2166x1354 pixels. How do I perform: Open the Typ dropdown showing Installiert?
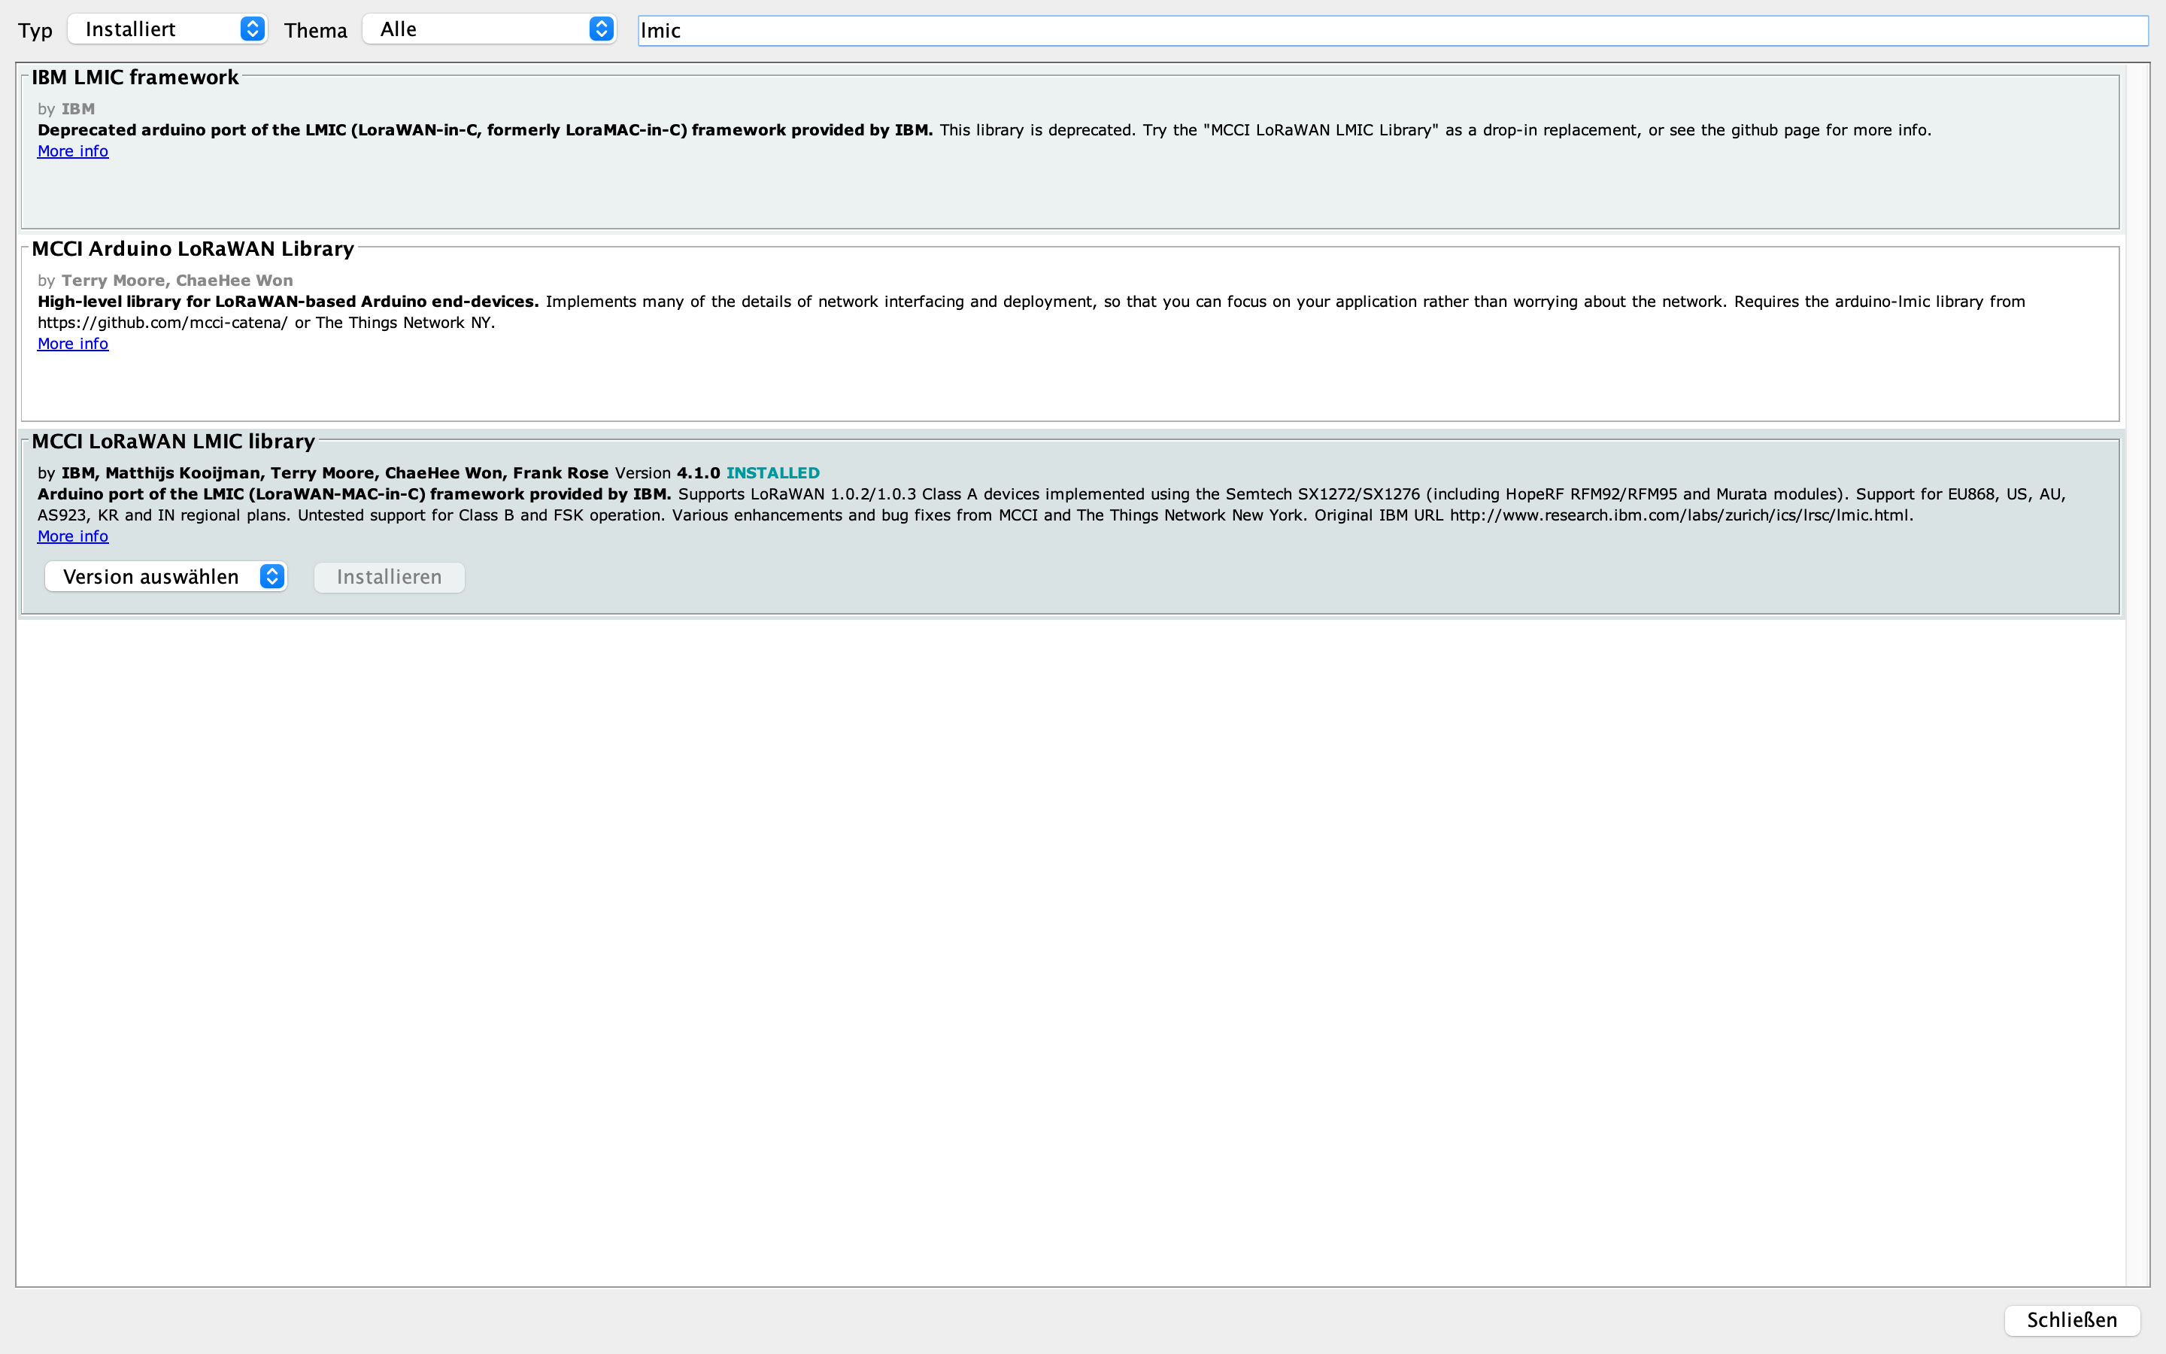click(x=168, y=29)
